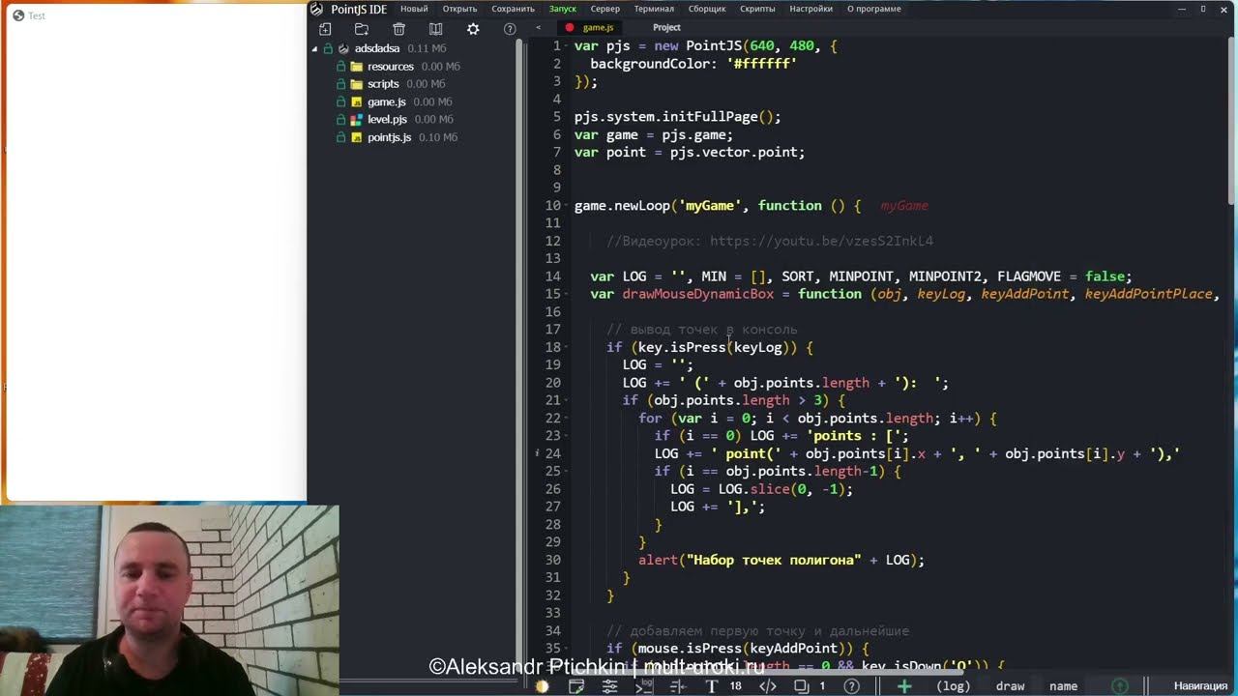Click the edit note icon in bottom bar
The height and width of the screenshot is (696, 1238).
(x=576, y=686)
